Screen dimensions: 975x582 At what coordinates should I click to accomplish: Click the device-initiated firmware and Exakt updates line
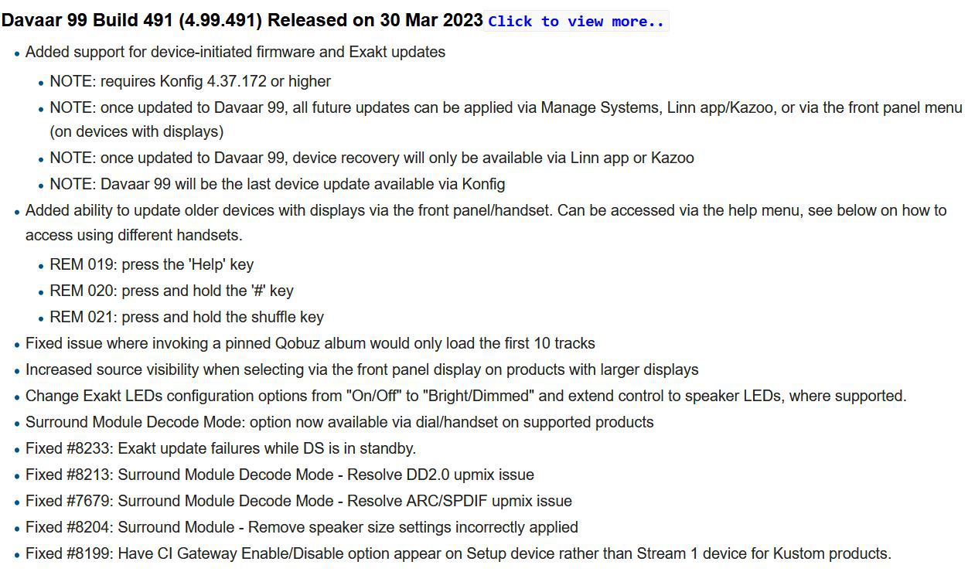[x=235, y=53]
